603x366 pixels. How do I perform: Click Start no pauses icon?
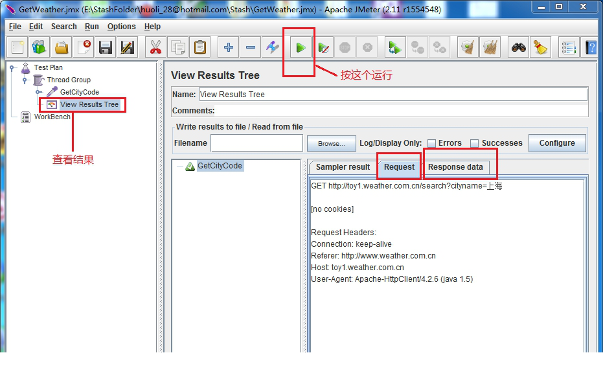(323, 47)
